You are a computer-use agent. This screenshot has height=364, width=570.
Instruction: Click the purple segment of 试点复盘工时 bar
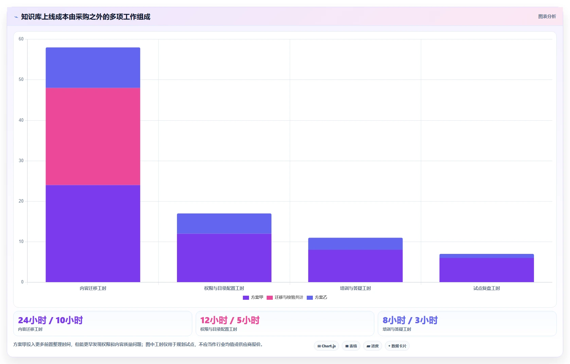486,270
